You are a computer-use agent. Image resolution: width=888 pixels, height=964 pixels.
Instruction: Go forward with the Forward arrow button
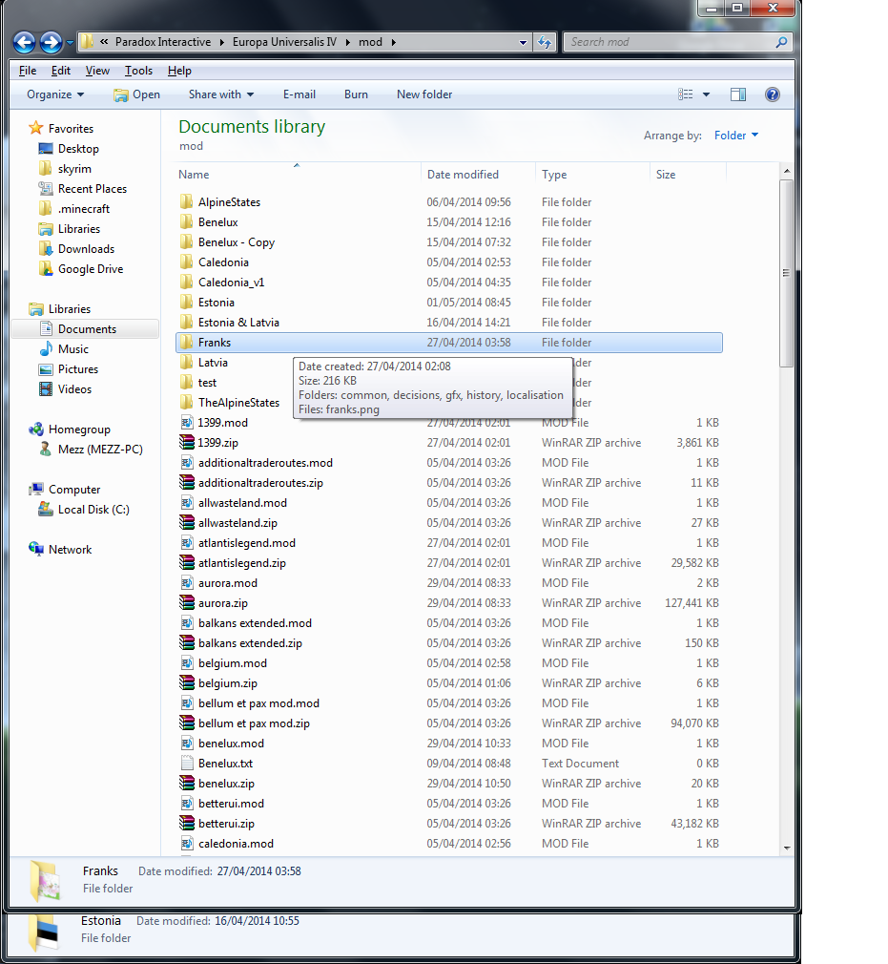tap(51, 42)
